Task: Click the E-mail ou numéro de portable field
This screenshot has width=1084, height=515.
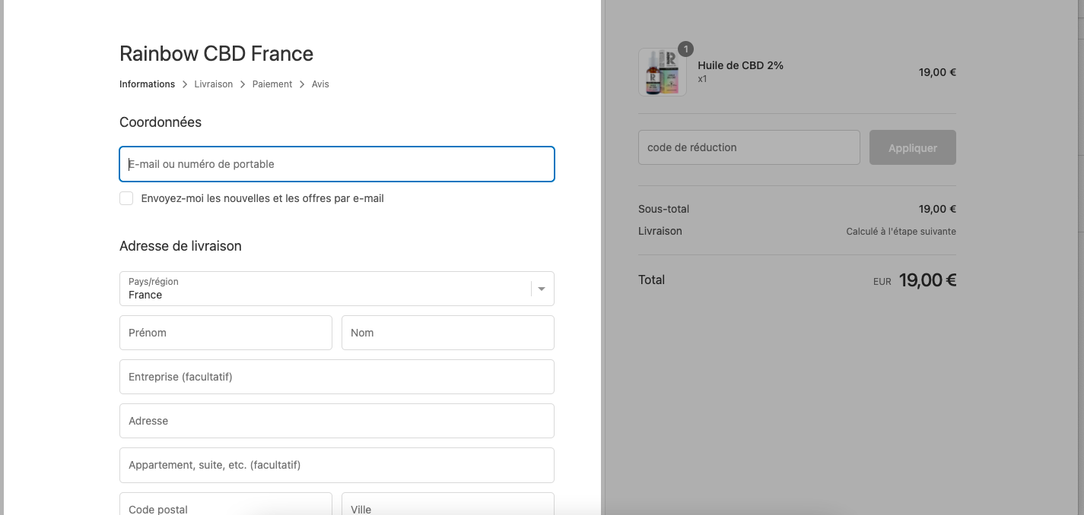Action: pyautogui.click(x=337, y=164)
